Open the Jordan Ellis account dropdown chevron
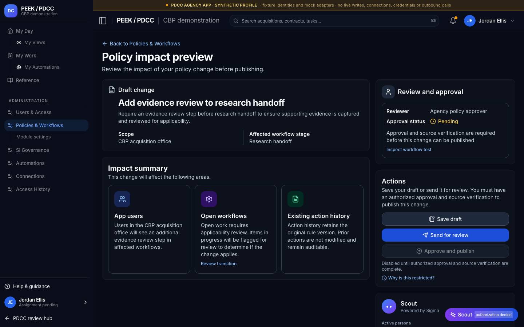This screenshot has height=327, width=524. (x=512, y=21)
